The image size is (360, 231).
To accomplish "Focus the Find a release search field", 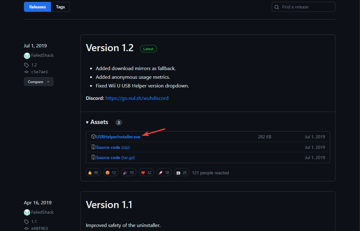I will (x=303, y=7).
